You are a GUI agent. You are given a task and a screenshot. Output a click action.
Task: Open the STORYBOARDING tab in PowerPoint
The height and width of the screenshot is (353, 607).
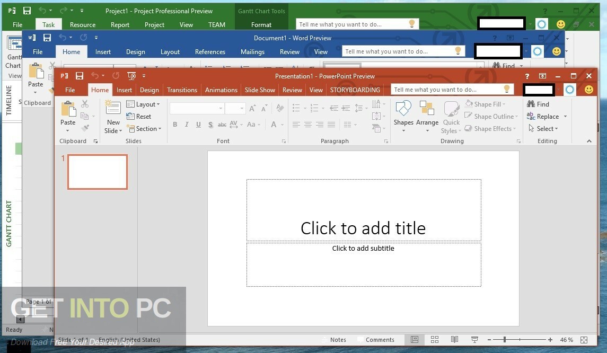355,90
